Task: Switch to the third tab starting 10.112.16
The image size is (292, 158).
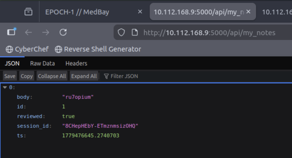Action: pyautogui.click(x=277, y=12)
